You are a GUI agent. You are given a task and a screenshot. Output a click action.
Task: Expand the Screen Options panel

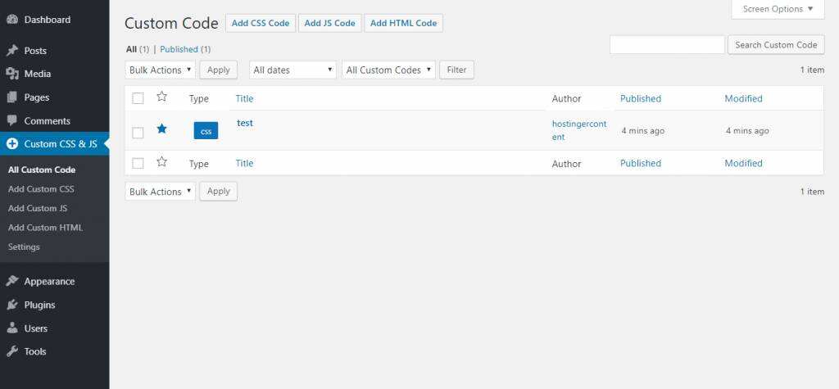pyautogui.click(x=778, y=9)
